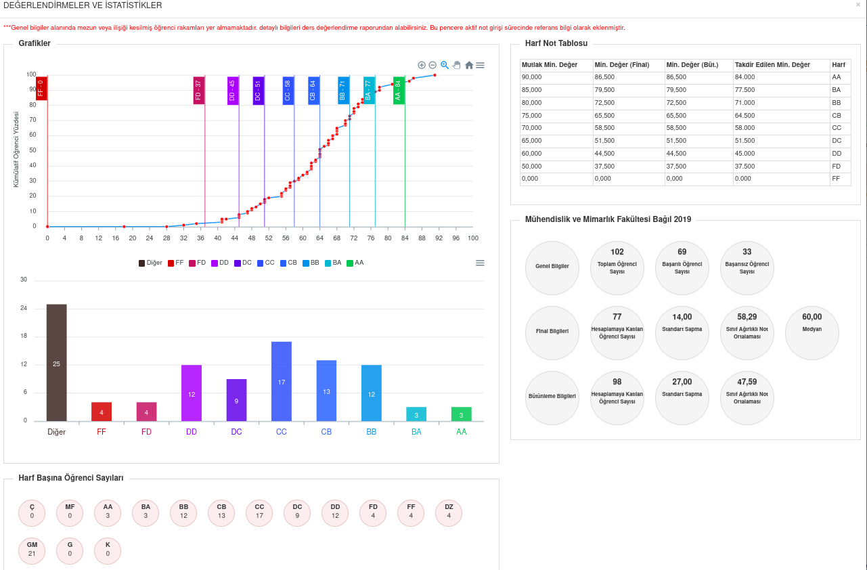Click the zoom in plus icon on line chart
This screenshot has width=867, height=570.
(422, 65)
